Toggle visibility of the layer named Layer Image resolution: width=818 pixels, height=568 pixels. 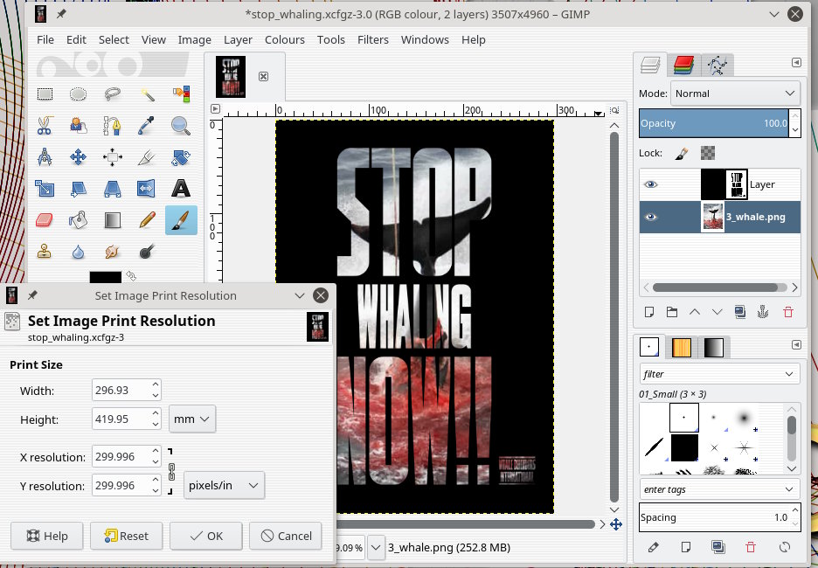tap(650, 184)
